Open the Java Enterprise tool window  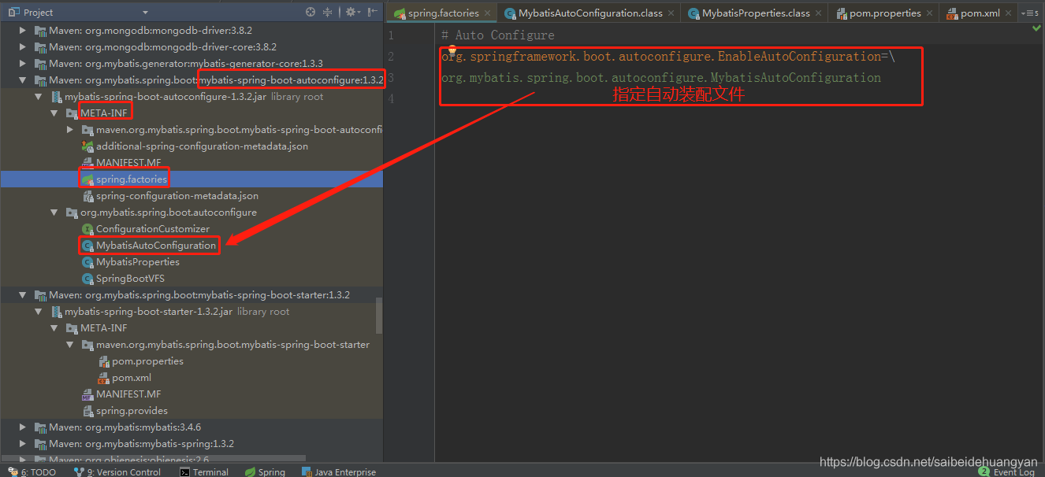[x=339, y=471]
